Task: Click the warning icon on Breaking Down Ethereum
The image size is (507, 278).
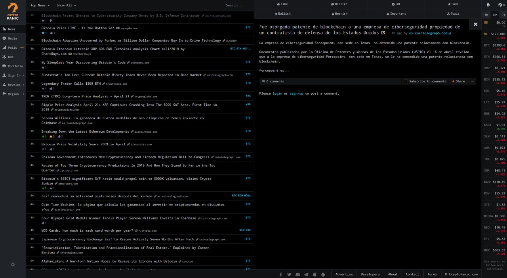Action: 51,136
